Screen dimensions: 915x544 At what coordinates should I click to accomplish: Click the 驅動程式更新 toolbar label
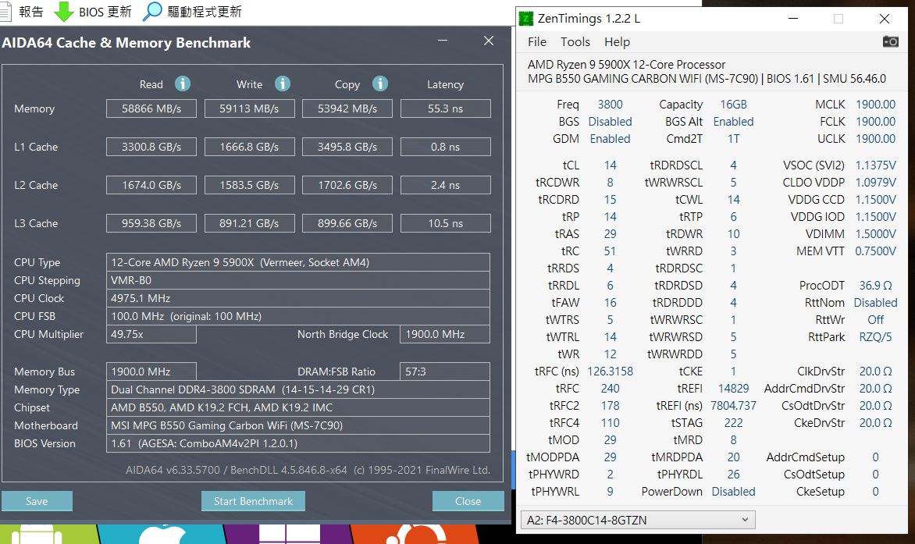click(205, 12)
